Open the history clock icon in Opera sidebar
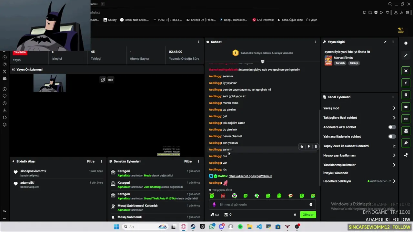The height and width of the screenshot is (232, 413). [x=5, y=103]
